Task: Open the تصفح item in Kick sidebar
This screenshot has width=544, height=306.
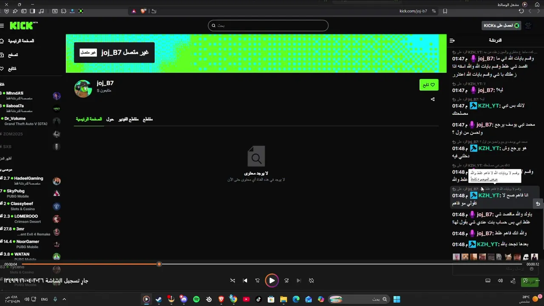Action: [x=9, y=55]
